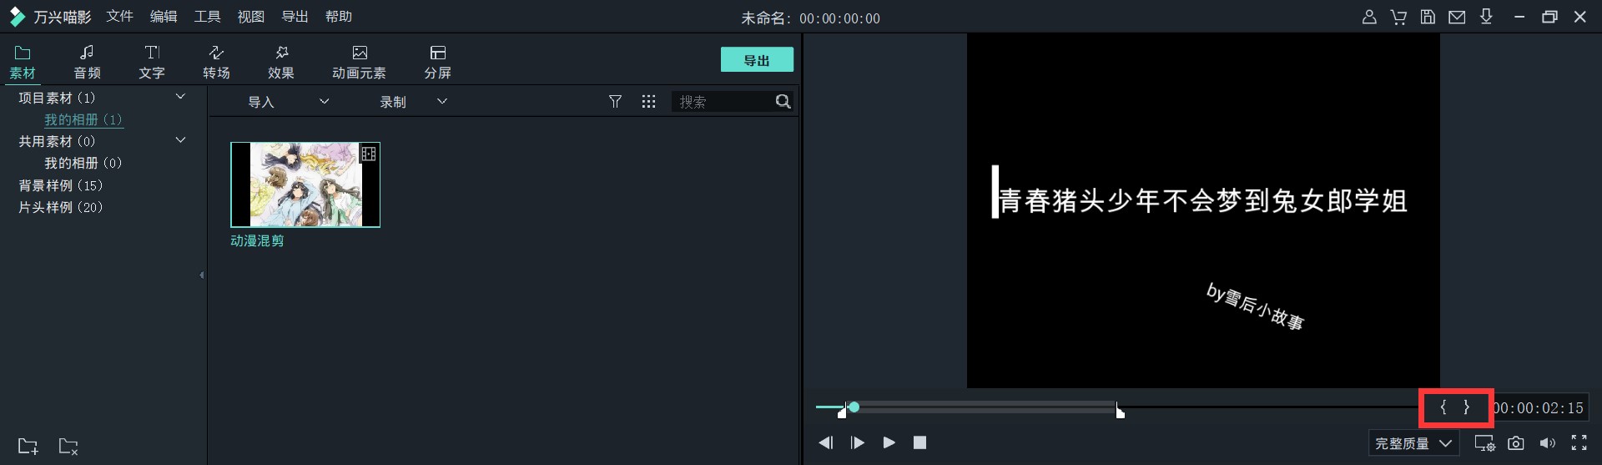Enter fullscreen preview mode
The height and width of the screenshot is (465, 1602).
[1579, 443]
